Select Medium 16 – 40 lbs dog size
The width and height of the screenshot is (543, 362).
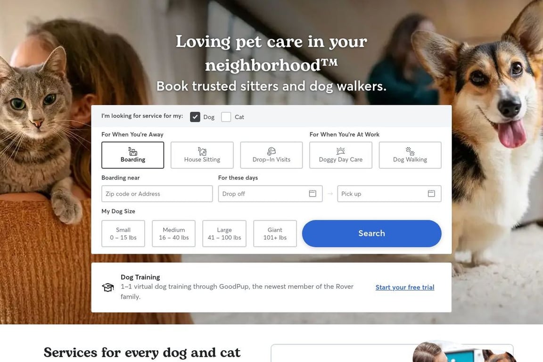pos(174,233)
